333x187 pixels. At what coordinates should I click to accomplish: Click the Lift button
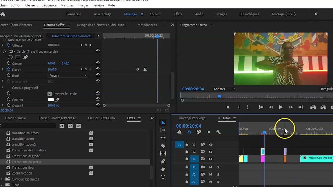click(313, 107)
